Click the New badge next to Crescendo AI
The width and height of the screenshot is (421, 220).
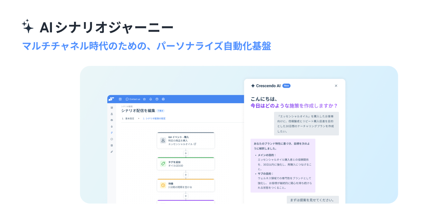[286, 85]
